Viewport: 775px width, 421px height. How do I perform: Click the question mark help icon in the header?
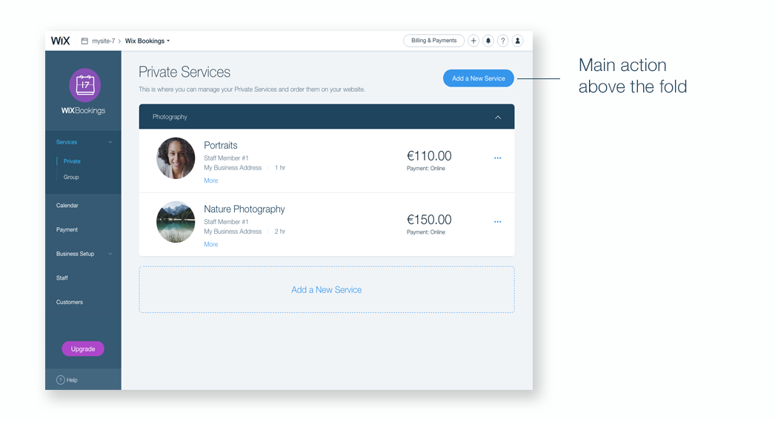502,41
